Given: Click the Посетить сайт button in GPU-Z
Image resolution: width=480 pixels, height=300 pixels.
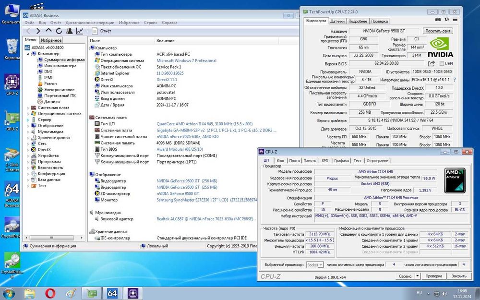Looking at the screenshot, I should point(437,31).
